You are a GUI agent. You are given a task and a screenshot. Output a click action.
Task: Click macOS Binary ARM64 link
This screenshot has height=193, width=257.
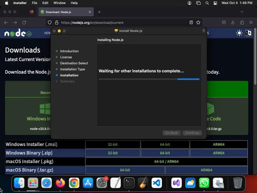(x=206, y=170)
